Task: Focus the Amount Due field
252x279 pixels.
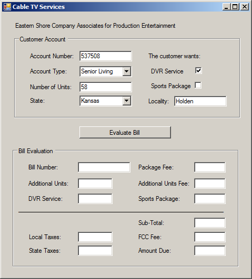Action: coord(210,251)
